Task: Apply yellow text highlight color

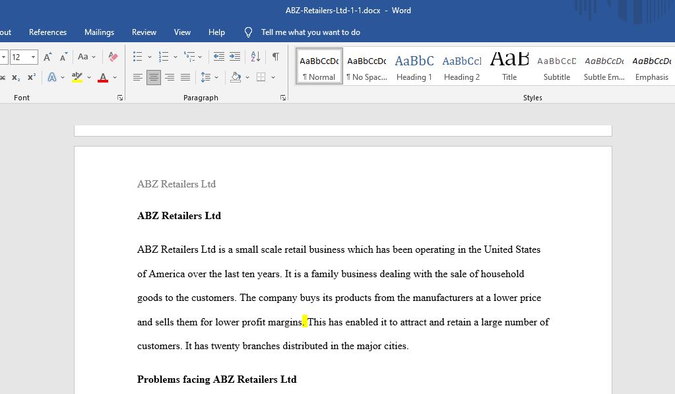Action: pyautogui.click(x=77, y=77)
